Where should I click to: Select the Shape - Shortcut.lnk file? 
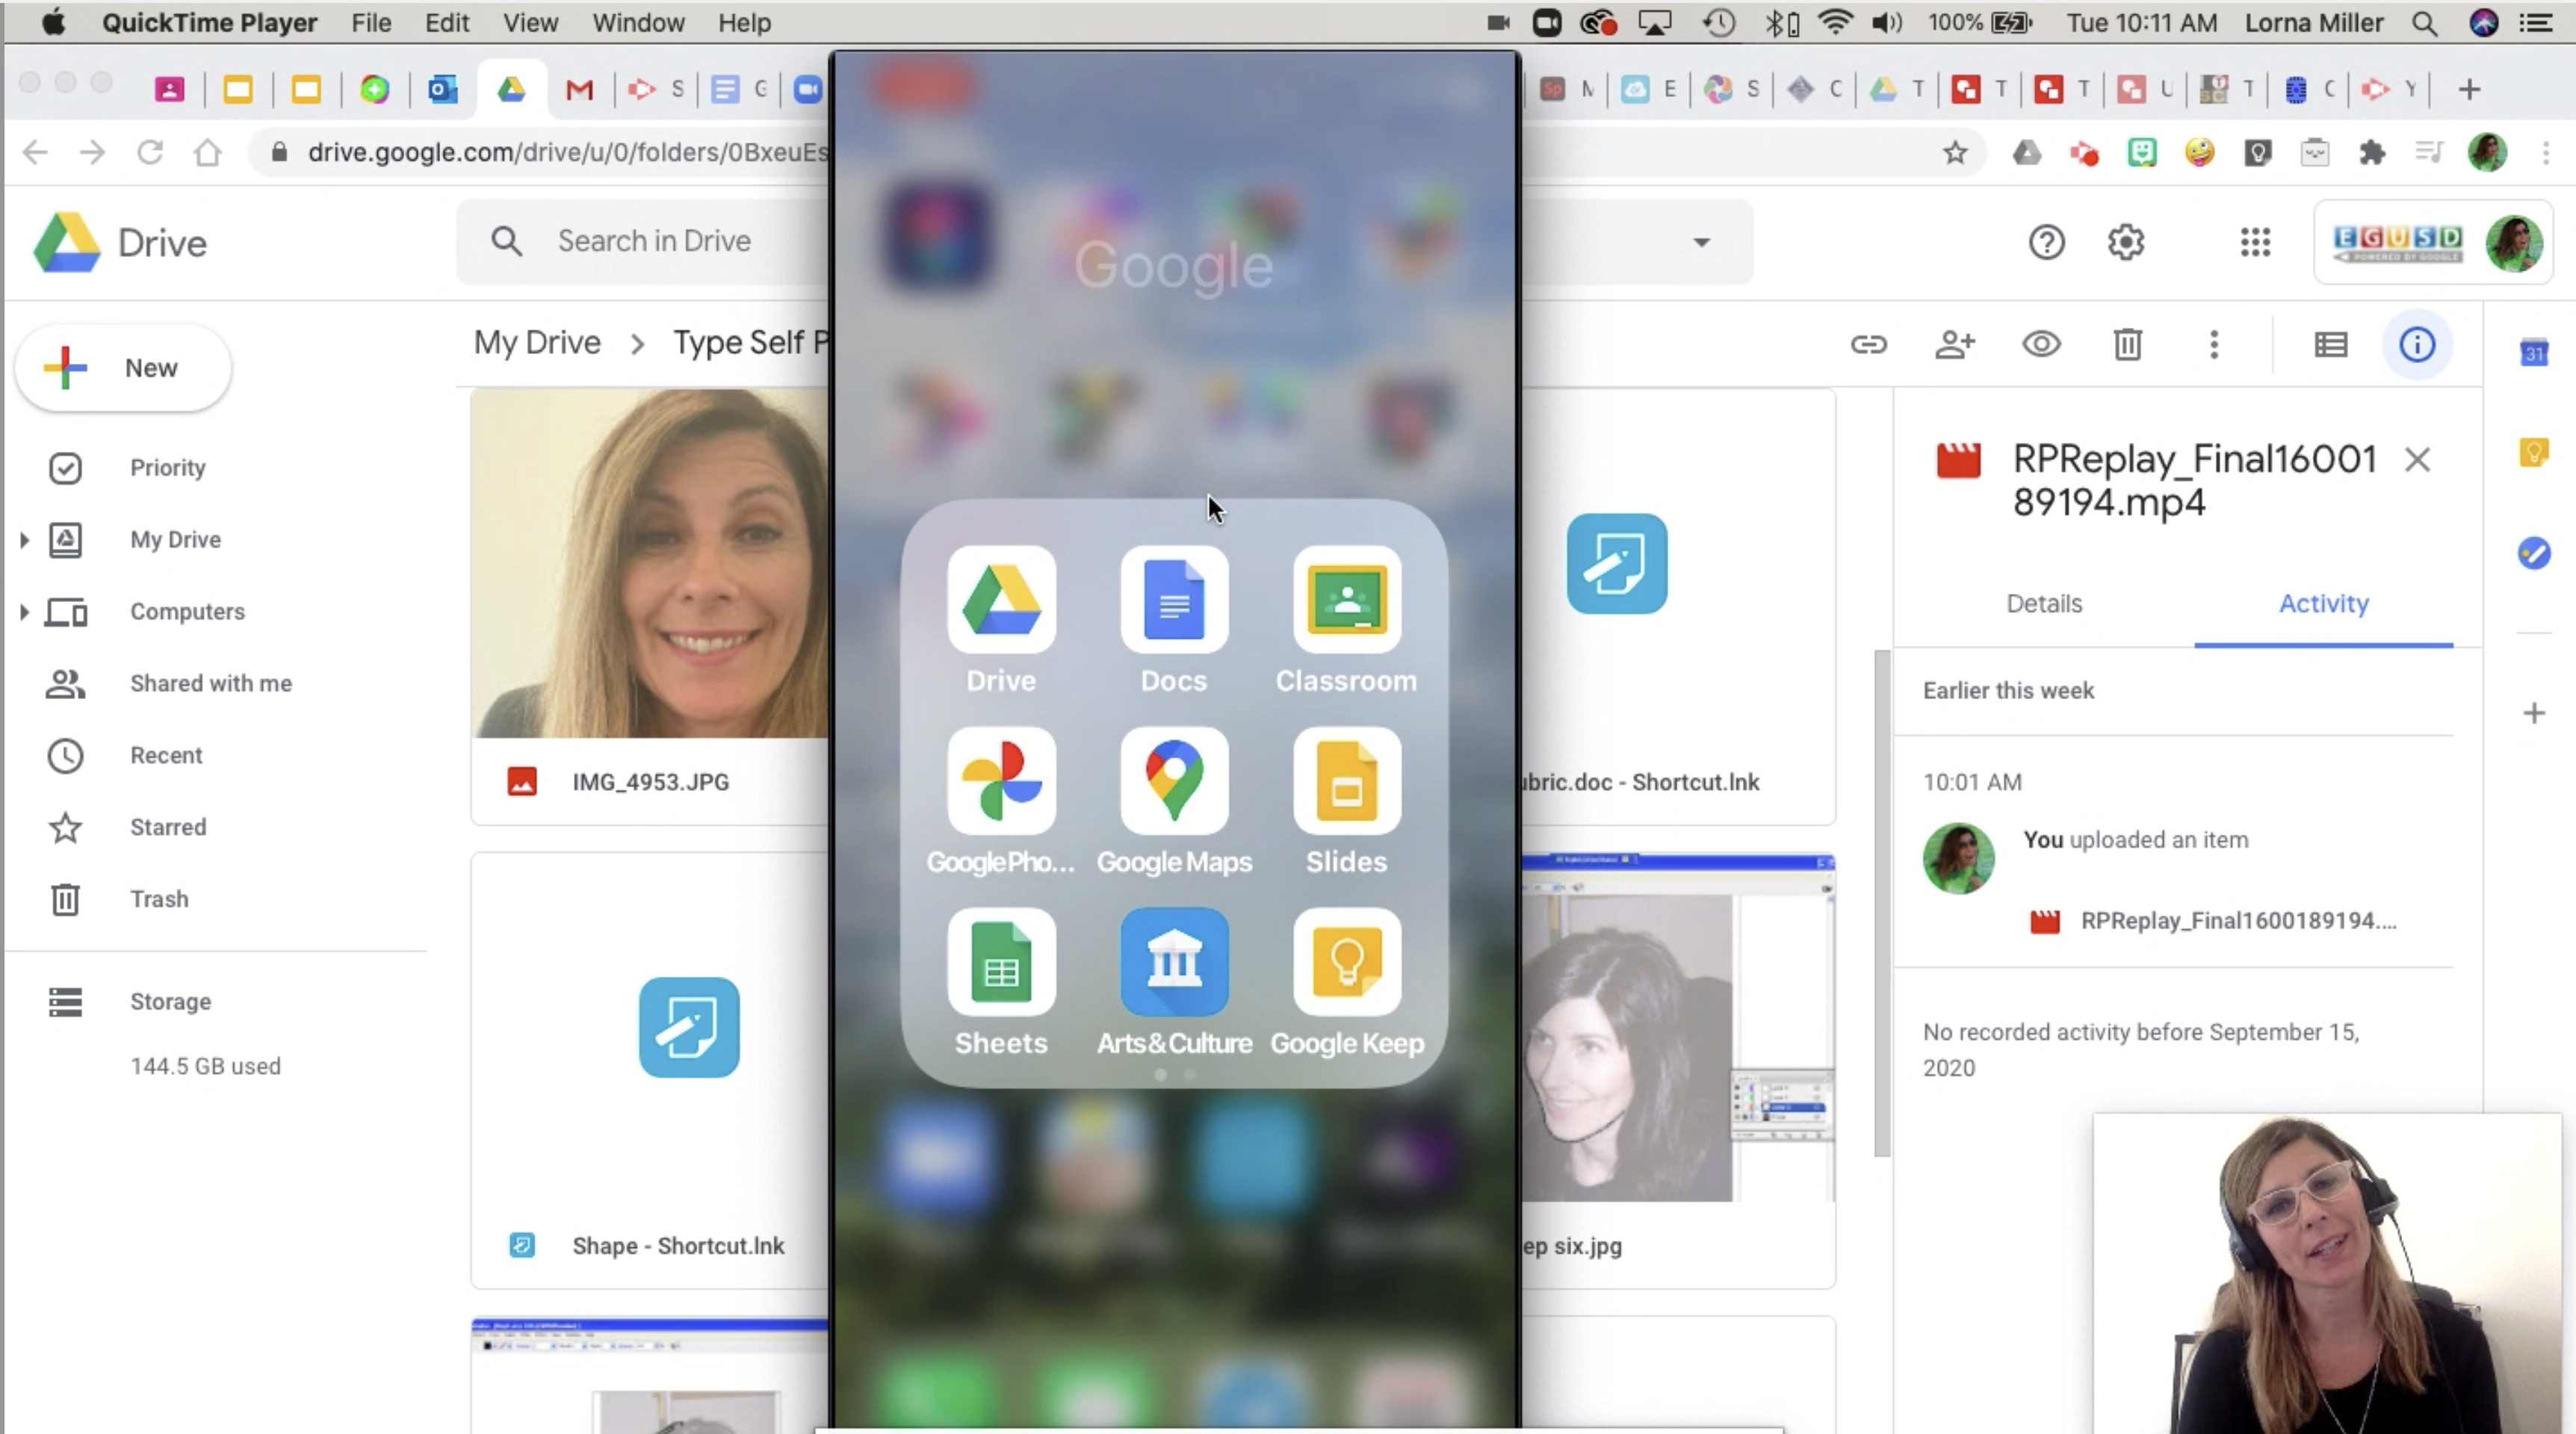pos(650,1070)
